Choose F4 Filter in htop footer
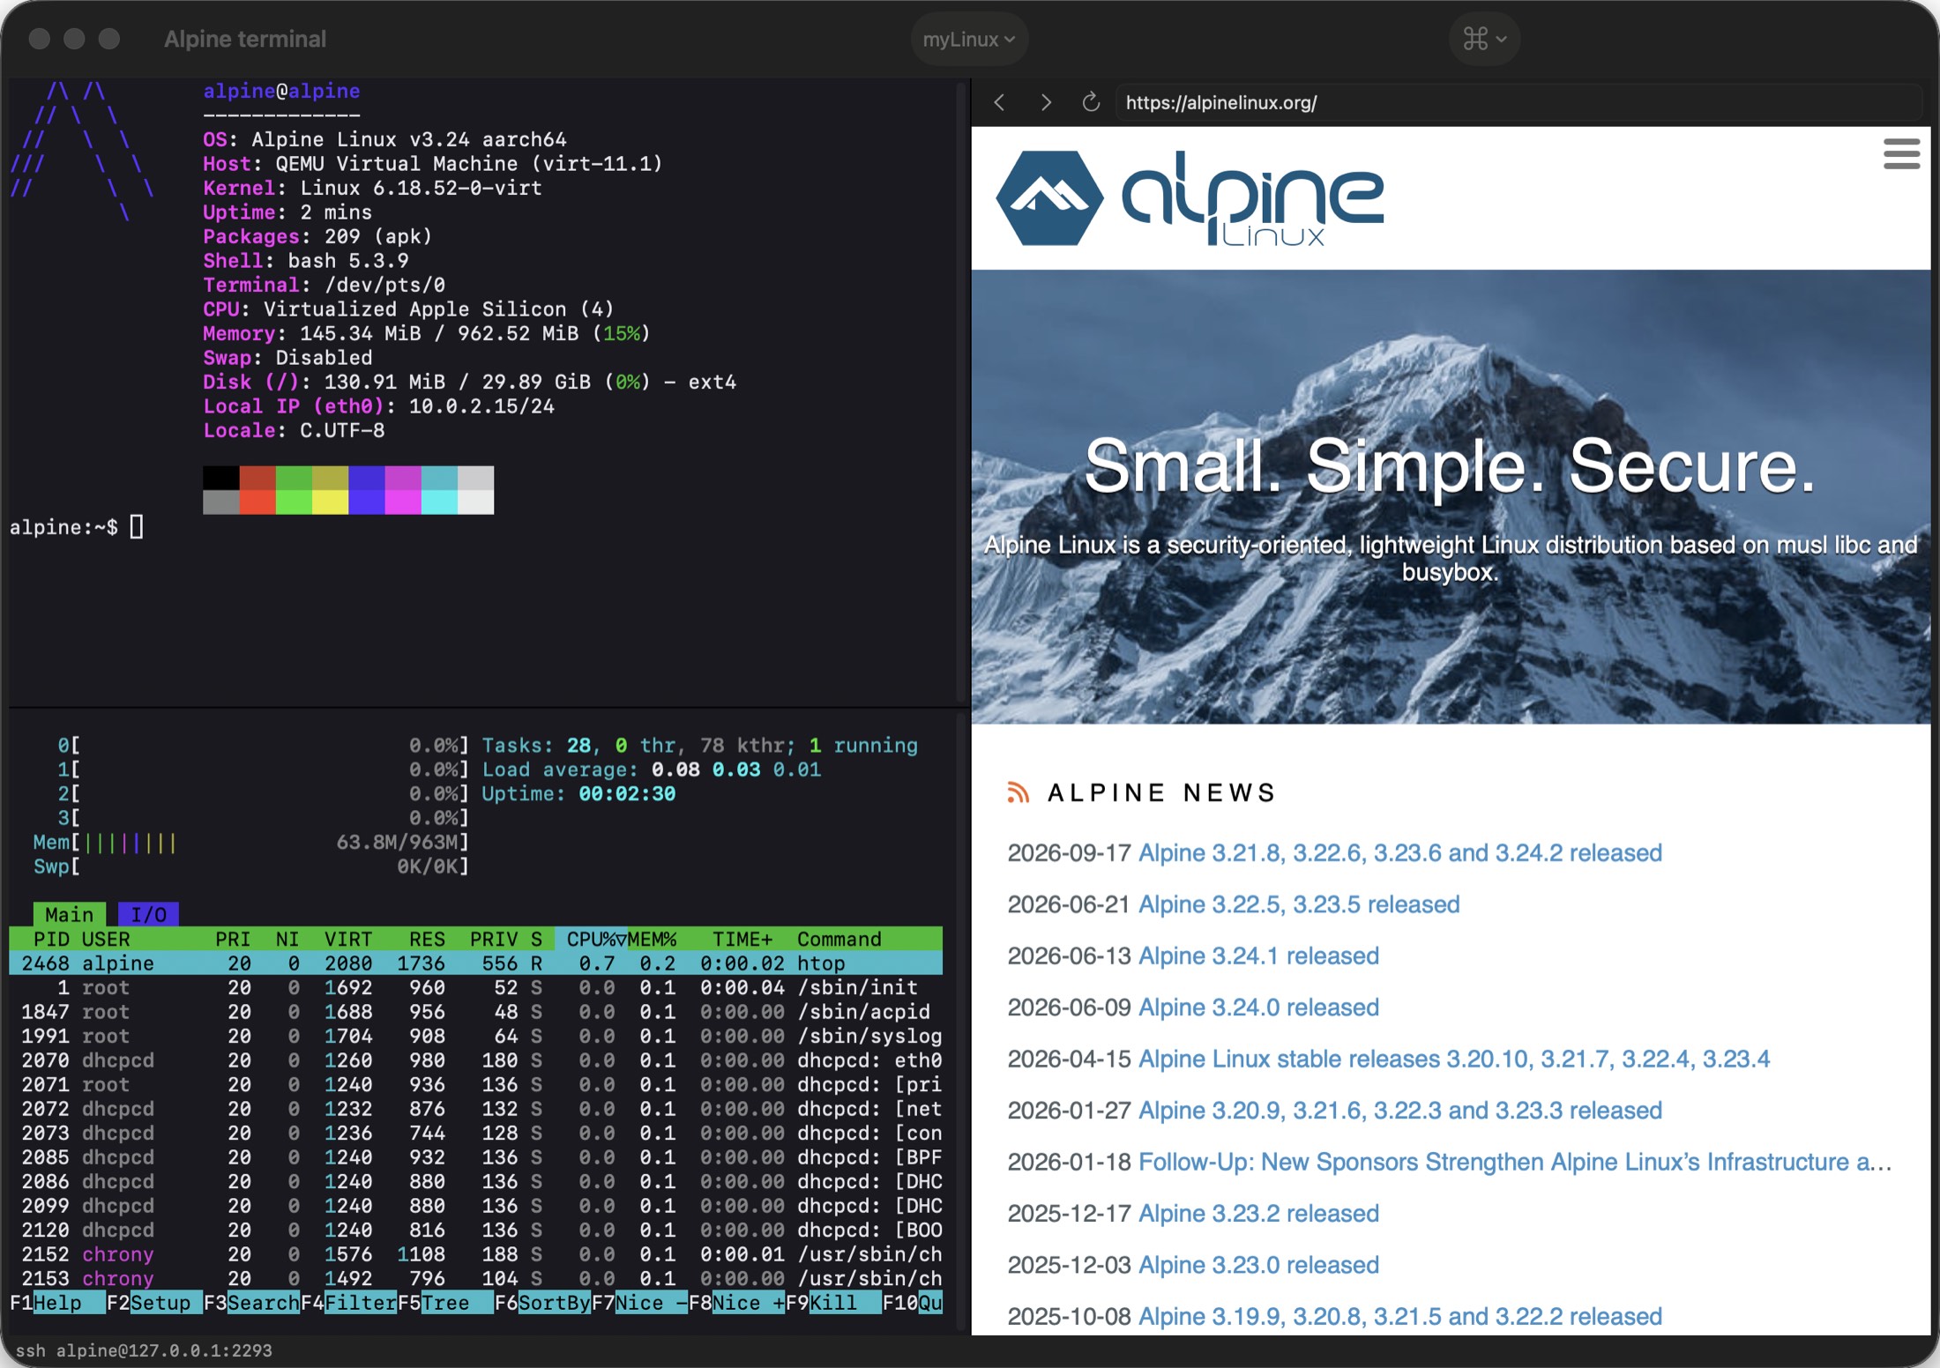Screen dimensions: 1940x1368 348,1303
